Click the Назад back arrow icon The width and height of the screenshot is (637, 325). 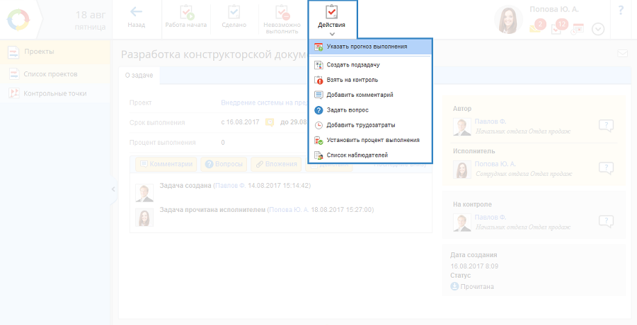(136, 13)
